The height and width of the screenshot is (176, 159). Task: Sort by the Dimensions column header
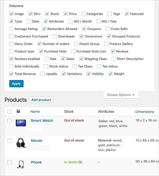[x=144, y=112]
